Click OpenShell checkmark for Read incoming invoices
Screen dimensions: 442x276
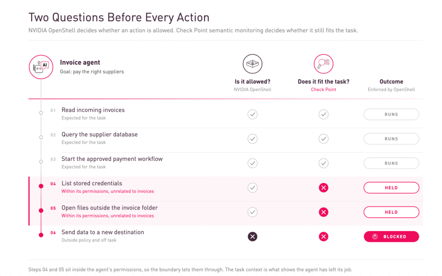[x=253, y=114]
